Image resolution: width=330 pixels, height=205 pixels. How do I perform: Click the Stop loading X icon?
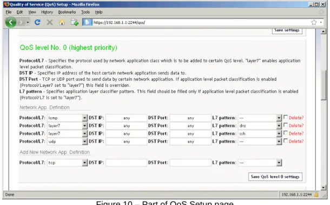click(50, 22)
